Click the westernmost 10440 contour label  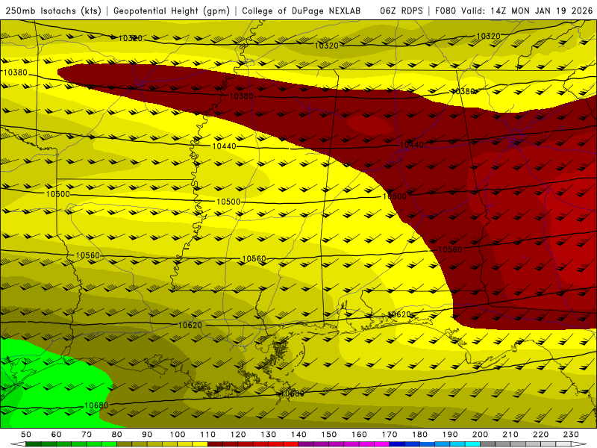click(x=224, y=146)
